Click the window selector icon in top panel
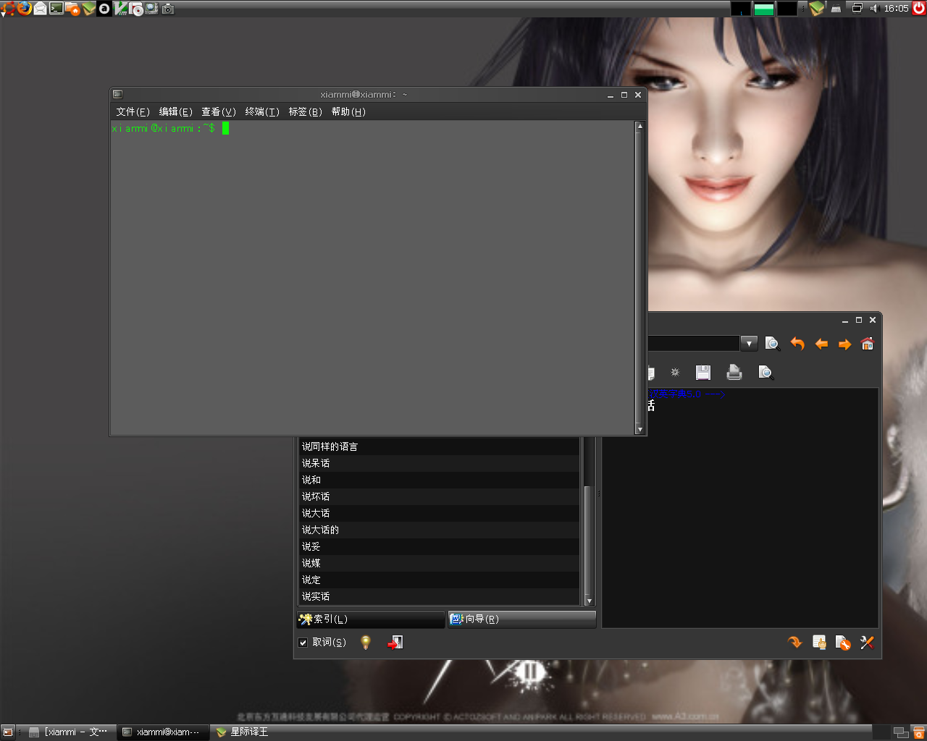The image size is (927, 741). pyautogui.click(x=857, y=9)
